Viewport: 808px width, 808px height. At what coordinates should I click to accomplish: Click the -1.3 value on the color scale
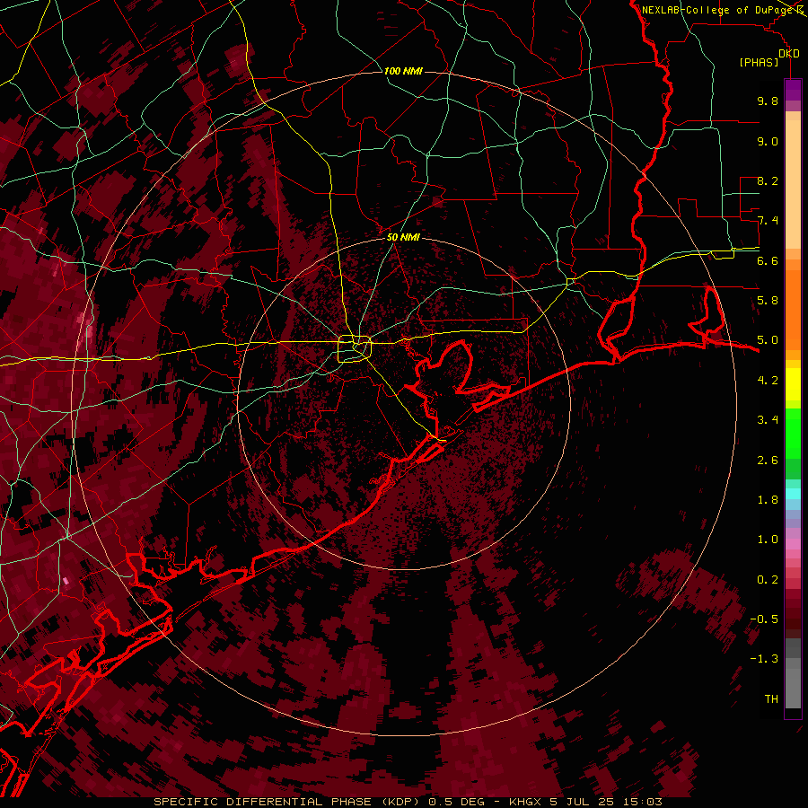pyautogui.click(x=764, y=659)
